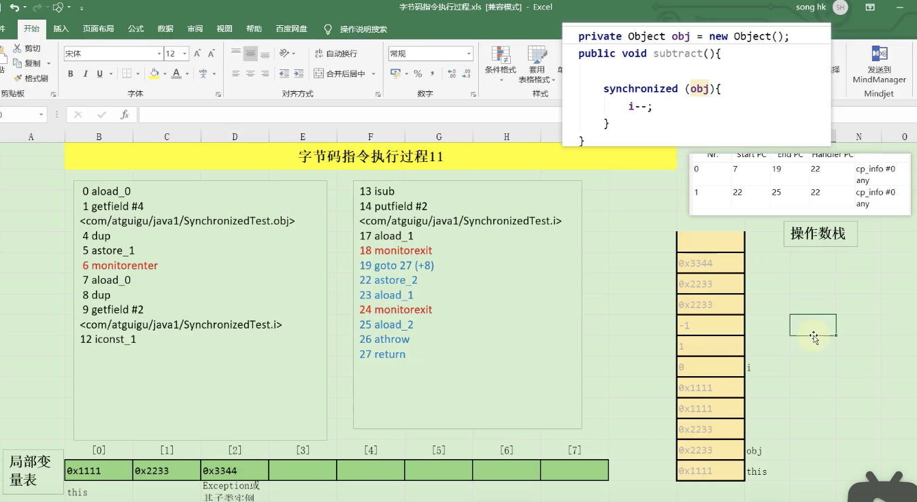Align text left in cell
This screenshot has height=502, width=917.
(x=235, y=73)
